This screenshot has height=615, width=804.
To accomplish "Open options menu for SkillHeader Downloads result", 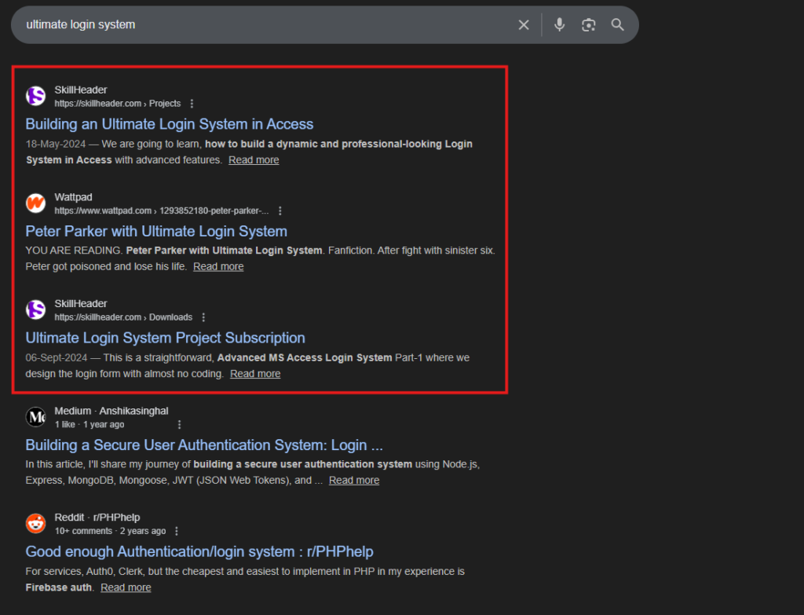I will tap(203, 317).
